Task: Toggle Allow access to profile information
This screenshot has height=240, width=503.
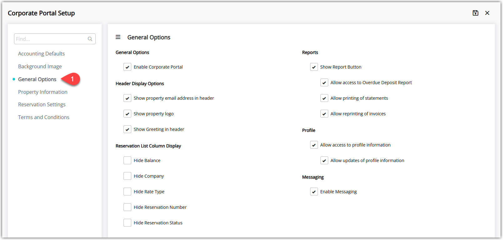Action: pyautogui.click(x=314, y=145)
